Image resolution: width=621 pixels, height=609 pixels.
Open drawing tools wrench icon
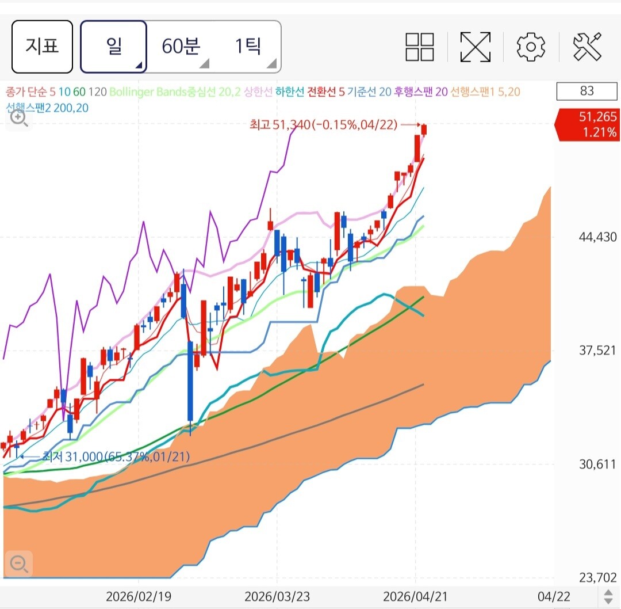(x=587, y=47)
